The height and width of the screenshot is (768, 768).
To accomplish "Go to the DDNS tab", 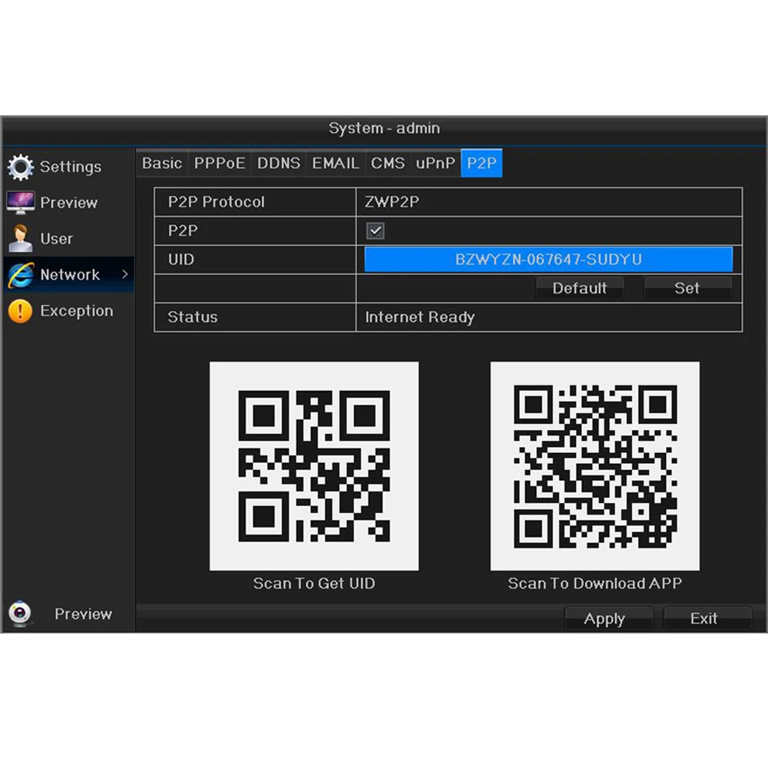I will pos(279,163).
